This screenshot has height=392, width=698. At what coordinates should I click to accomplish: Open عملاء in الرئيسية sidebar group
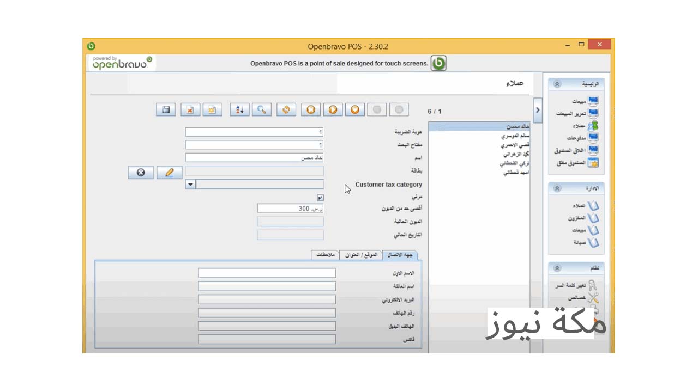587,126
